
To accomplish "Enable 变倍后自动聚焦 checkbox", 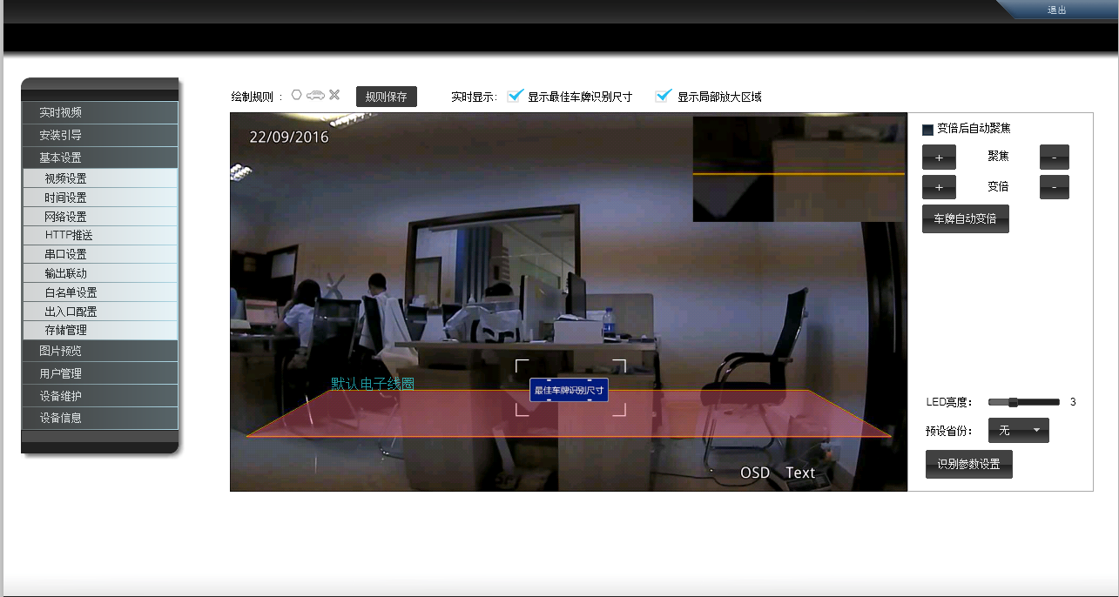I will pos(927,130).
